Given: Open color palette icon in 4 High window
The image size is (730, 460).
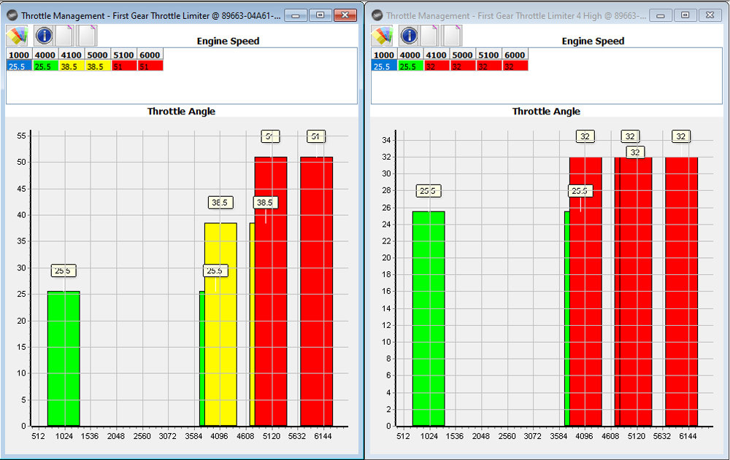Looking at the screenshot, I should click(382, 36).
